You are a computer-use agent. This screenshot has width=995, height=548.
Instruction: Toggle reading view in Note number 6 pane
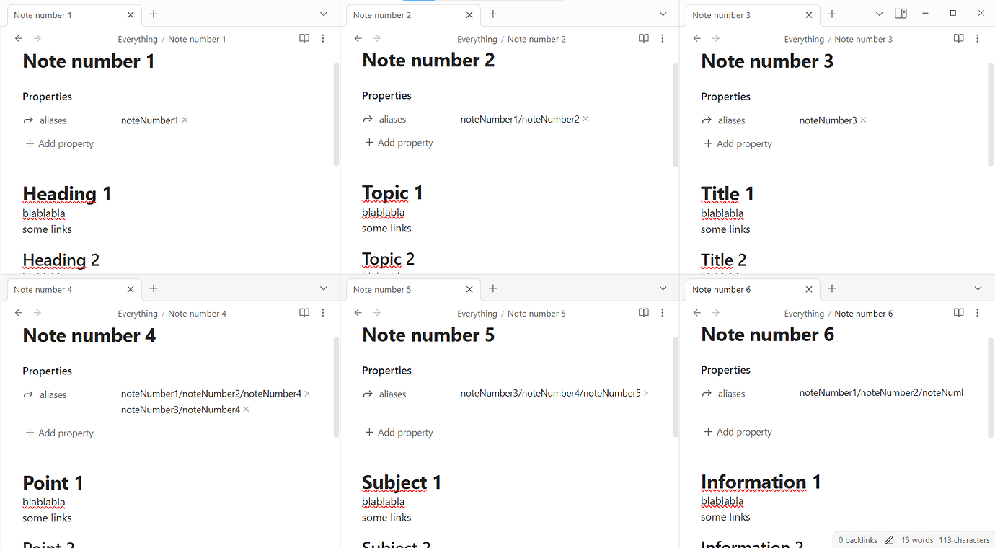pyautogui.click(x=958, y=312)
